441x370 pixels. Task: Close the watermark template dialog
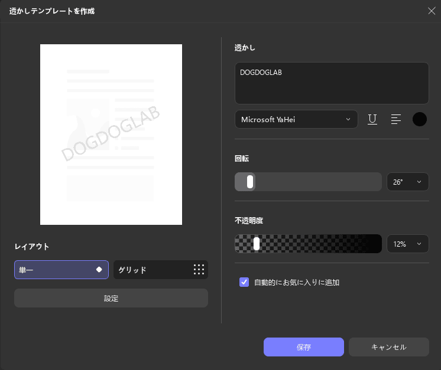[x=432, y=11]
